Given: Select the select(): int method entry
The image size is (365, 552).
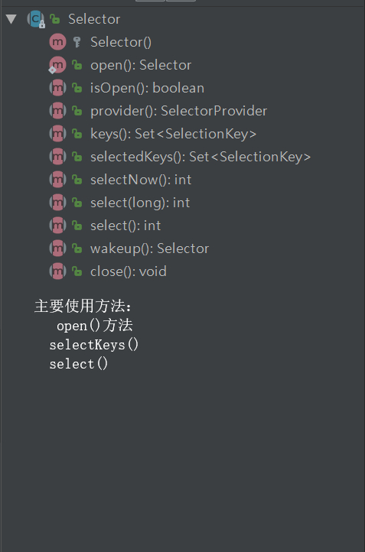Looking at the screenshot, I should 125,226.
